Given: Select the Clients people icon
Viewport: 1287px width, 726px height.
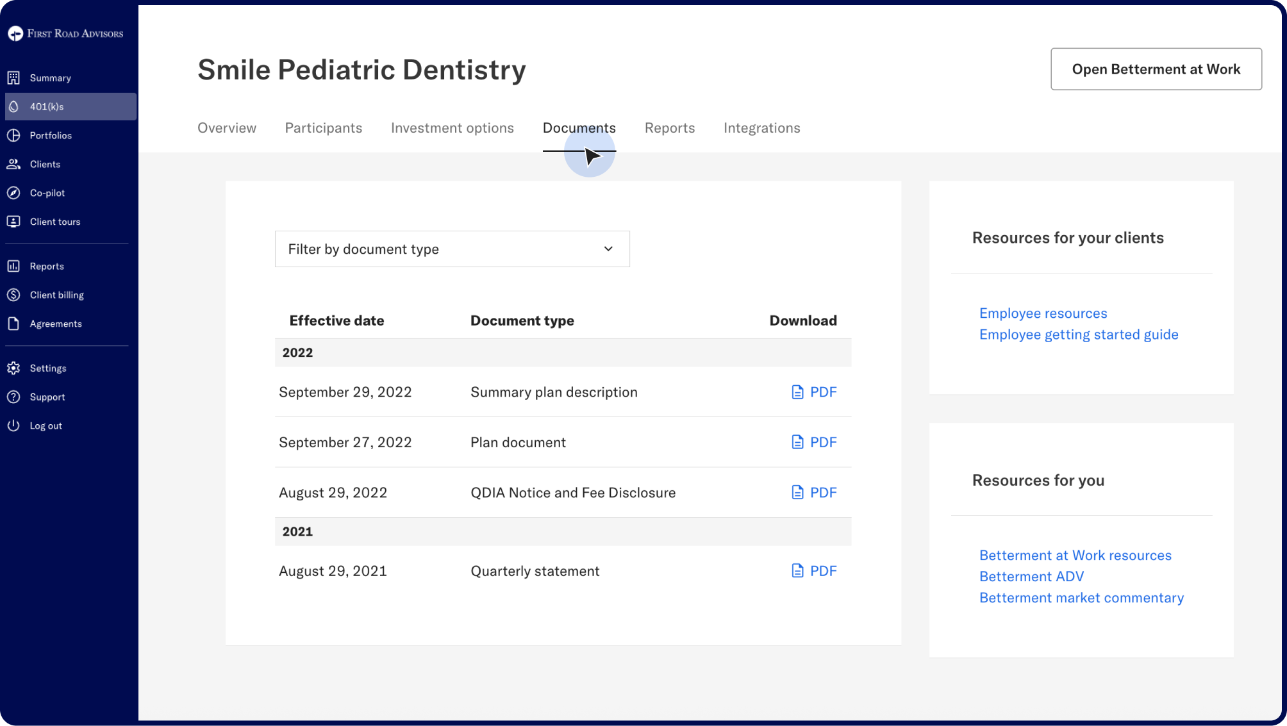Looking at the screenshot, I should (13, 165).
